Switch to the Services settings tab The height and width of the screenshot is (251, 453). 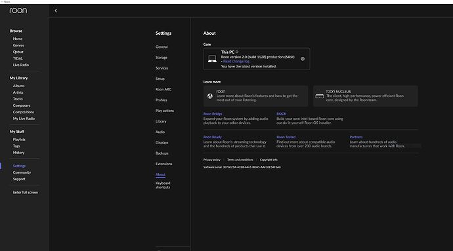tap(162, 68)
